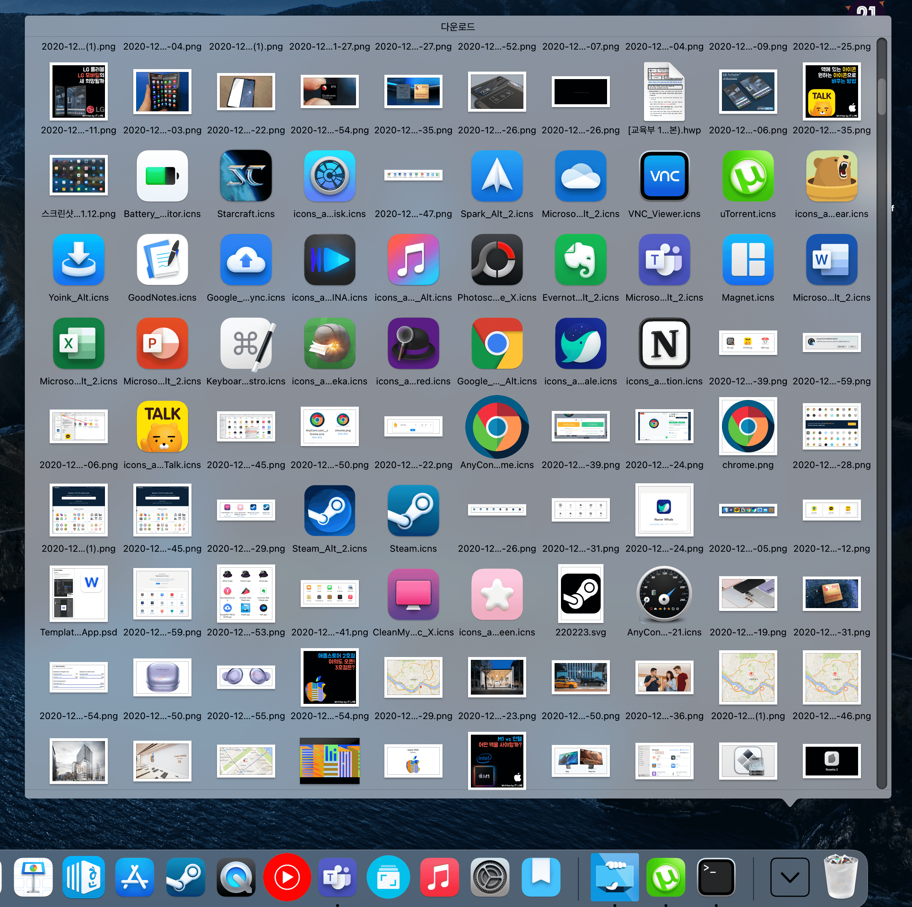Open GoodNotes.icns in the Downloads stack

pos(162,260)
